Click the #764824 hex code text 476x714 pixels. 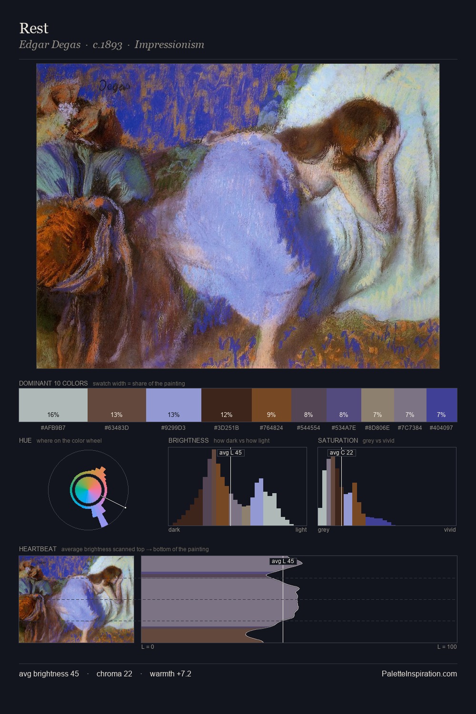[x=271, y=427]
